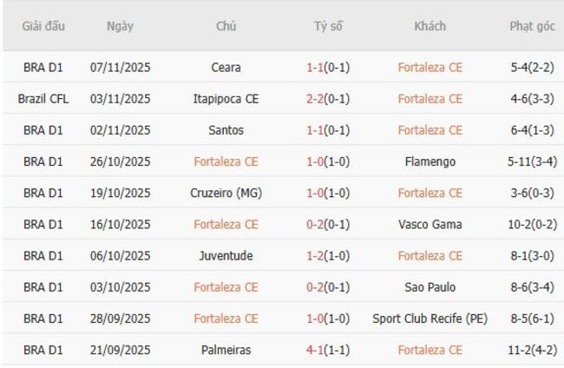564x368 pixels.
Task: Open the Palmeiras team link
Action: (x=226, y=350)
